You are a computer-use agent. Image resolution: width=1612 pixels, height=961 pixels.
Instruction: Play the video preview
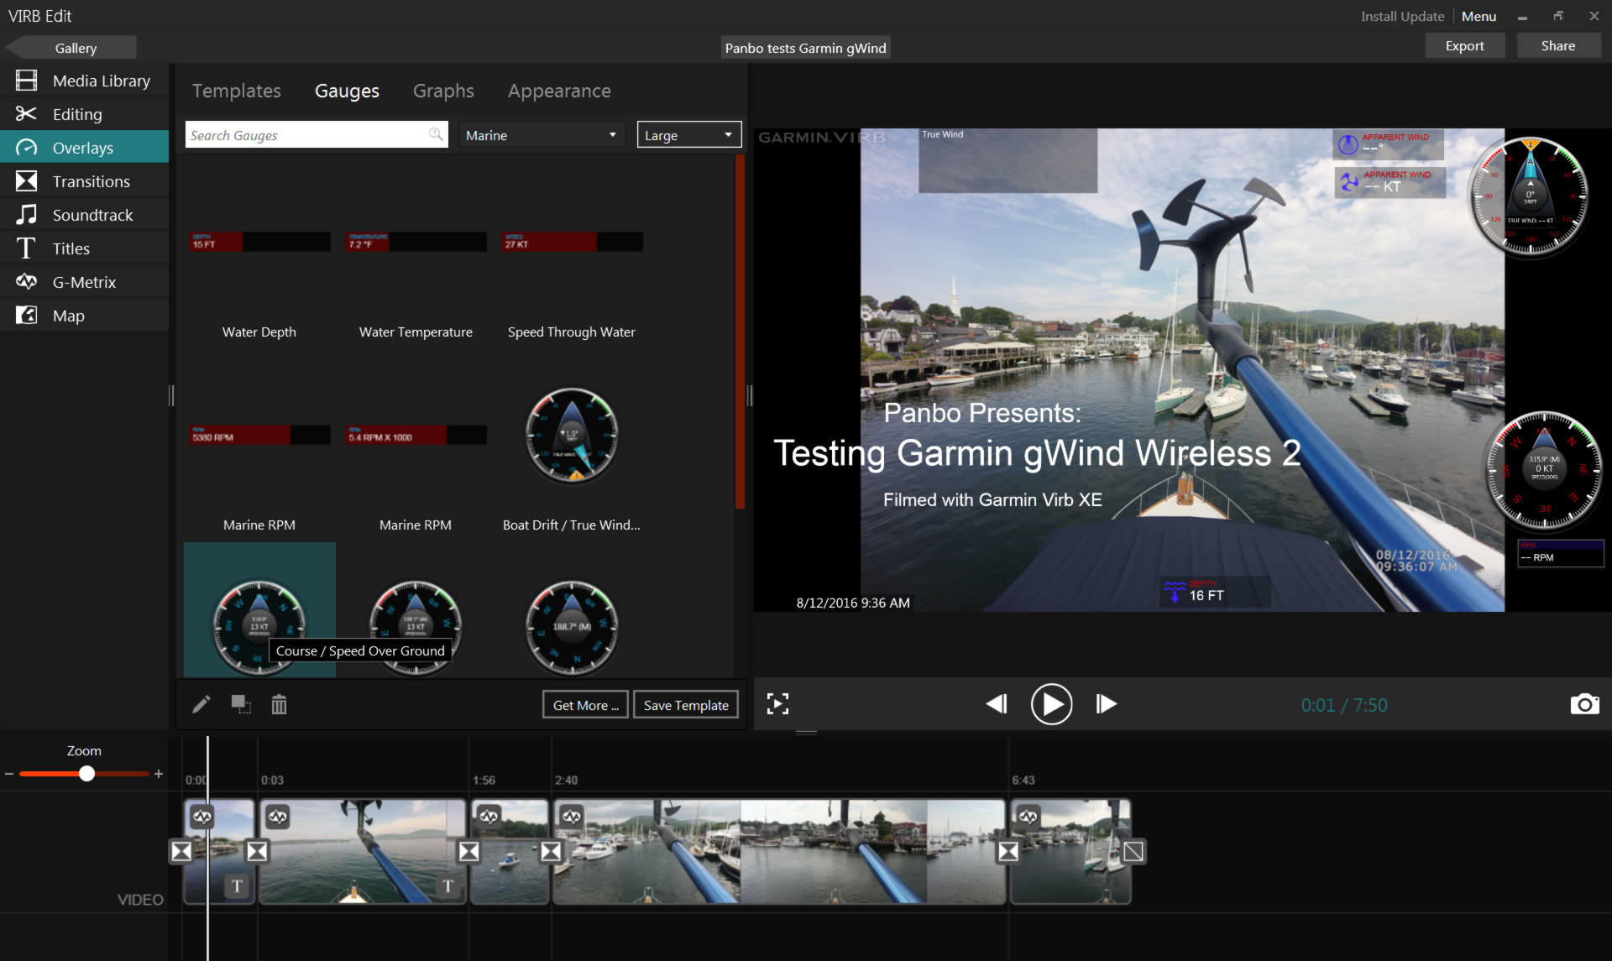pos(1051,704)
